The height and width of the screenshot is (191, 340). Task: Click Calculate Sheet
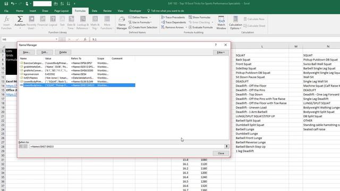pos(254,26)
